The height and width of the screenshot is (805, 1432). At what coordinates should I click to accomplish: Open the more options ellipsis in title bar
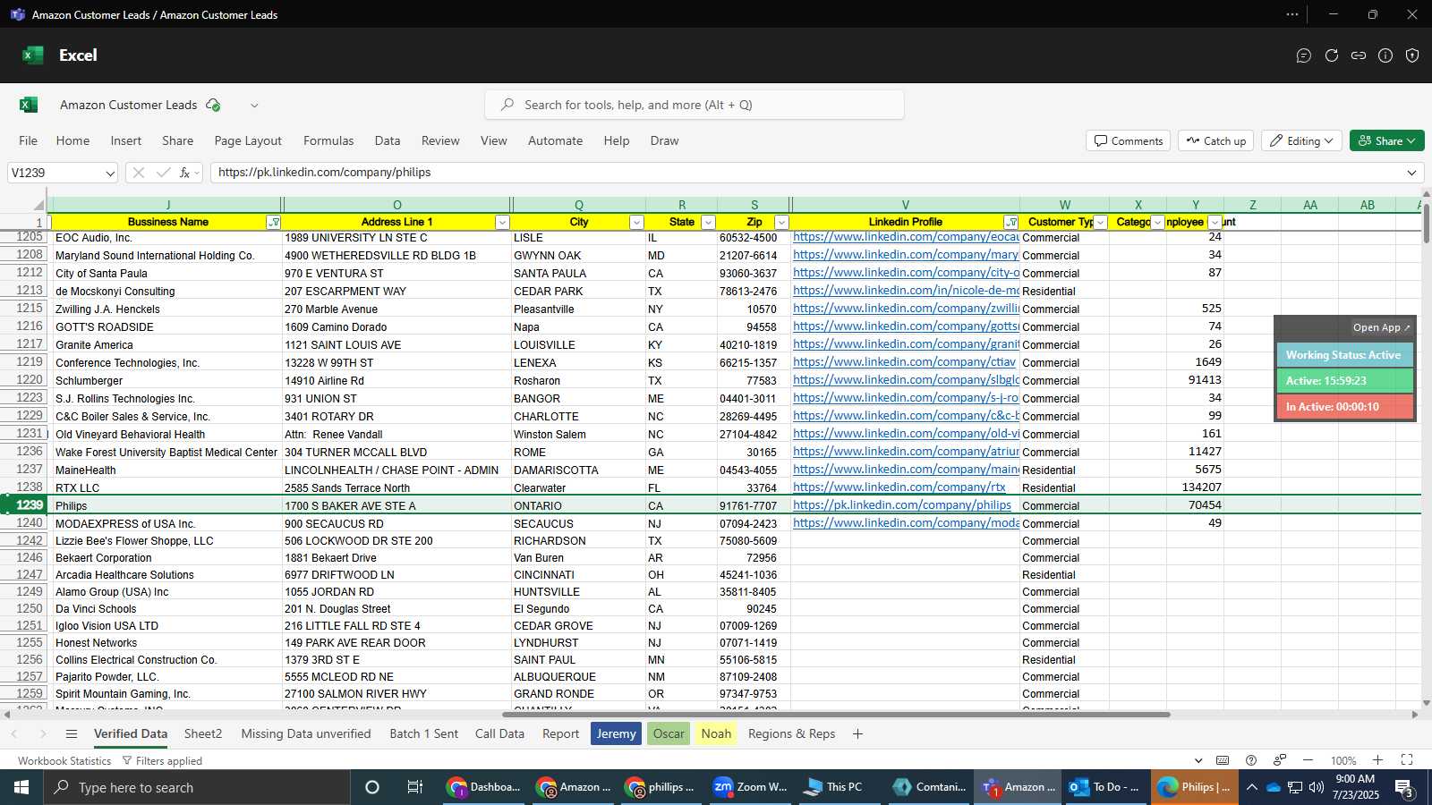pos(1292,14)
